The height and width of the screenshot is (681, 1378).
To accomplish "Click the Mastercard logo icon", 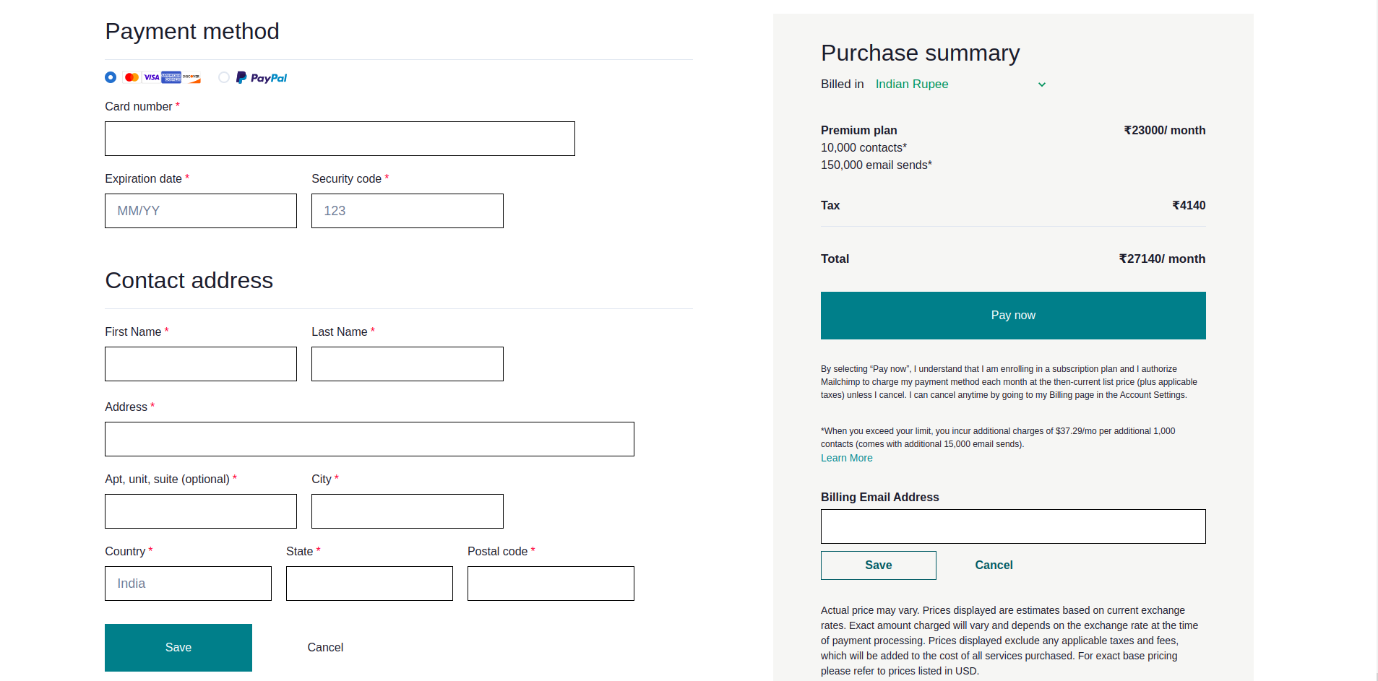I will 132,77.
